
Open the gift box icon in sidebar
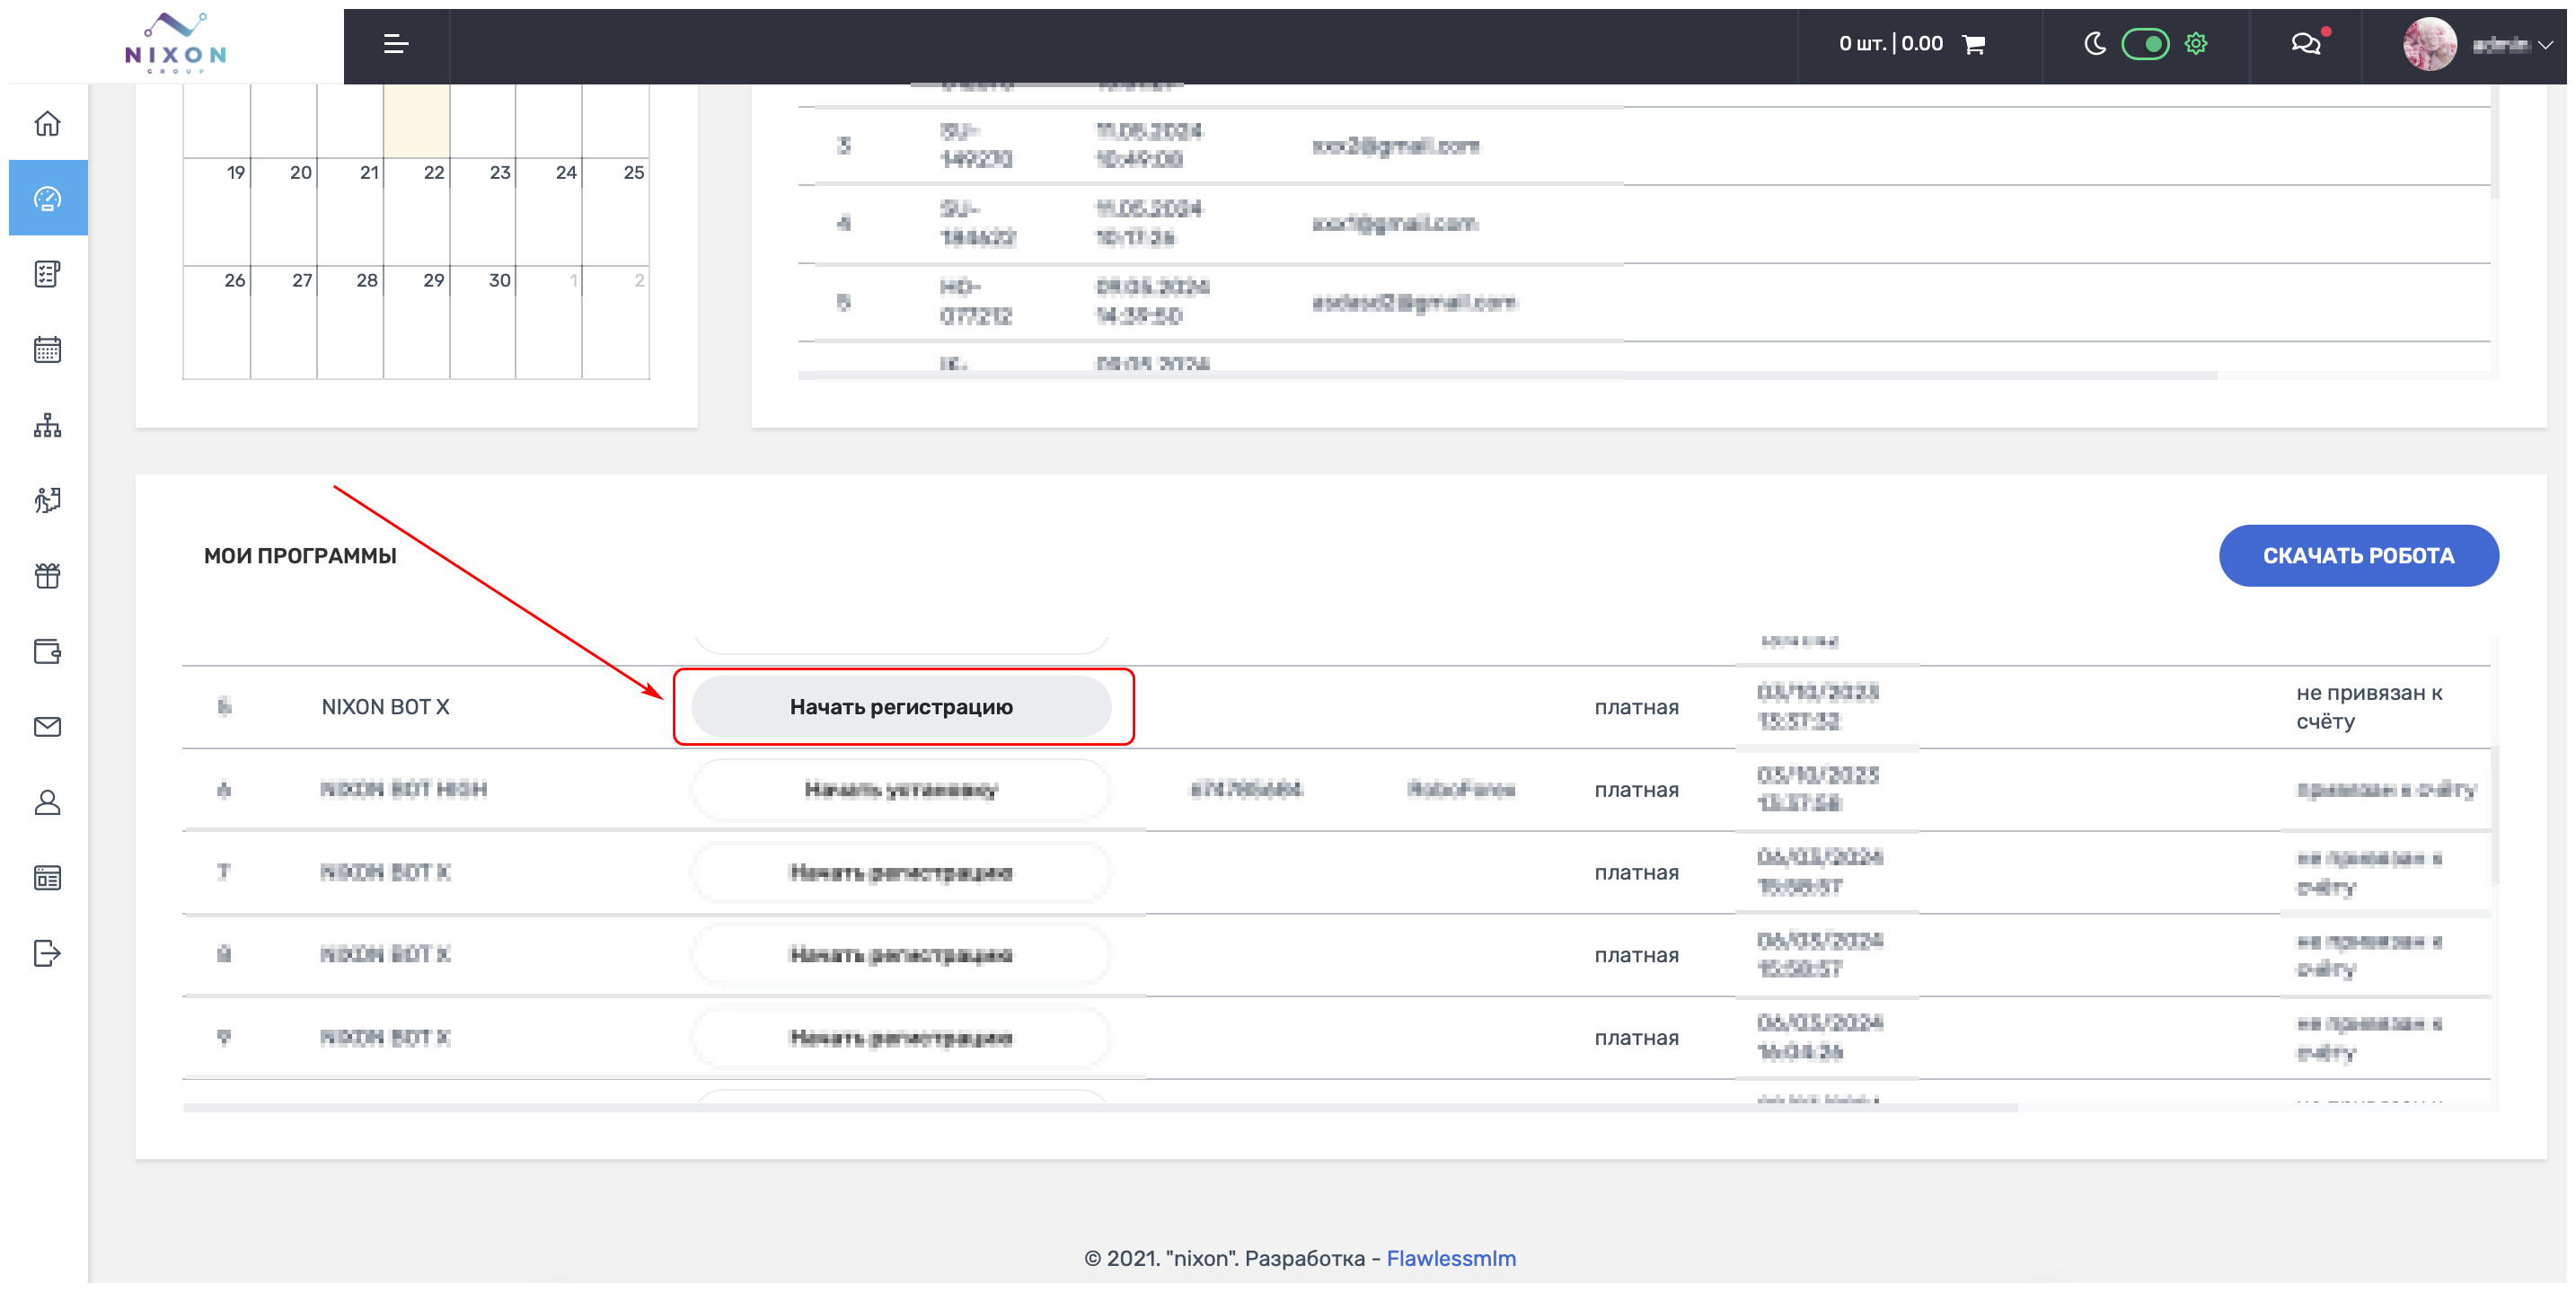point(47,575)
